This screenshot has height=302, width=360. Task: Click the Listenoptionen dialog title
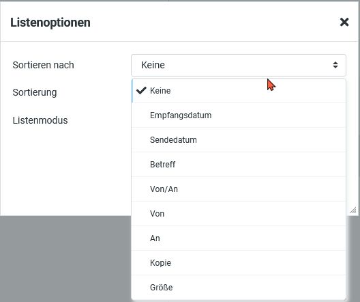coord(50,23)
